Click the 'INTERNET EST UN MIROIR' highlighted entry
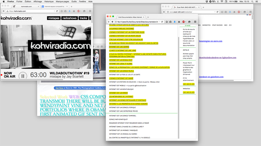Image resolution: width=261 pixels, height=146 pixels. pyautogui.click(x=119, y=93)
